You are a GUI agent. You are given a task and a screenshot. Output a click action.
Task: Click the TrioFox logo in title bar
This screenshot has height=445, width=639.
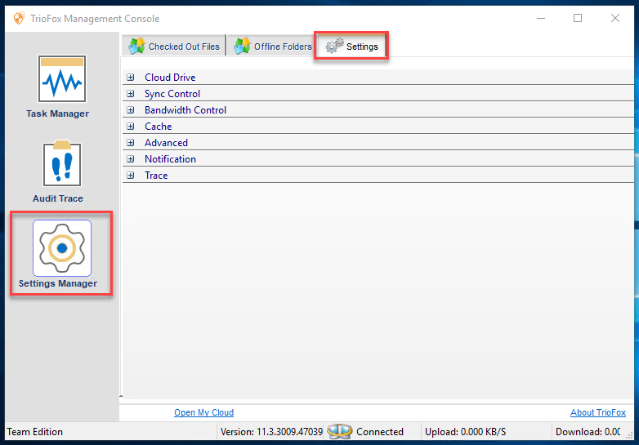pyautogui.click(x=19, y=18)
